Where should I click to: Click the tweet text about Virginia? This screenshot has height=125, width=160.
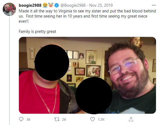(87, 16)
